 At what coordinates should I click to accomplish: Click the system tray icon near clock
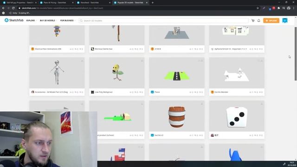284,164
